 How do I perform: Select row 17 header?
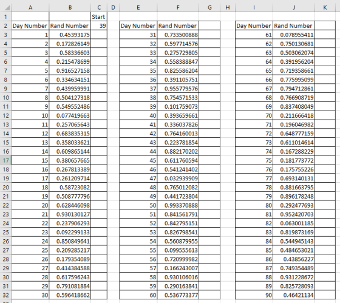pos(5,160)
